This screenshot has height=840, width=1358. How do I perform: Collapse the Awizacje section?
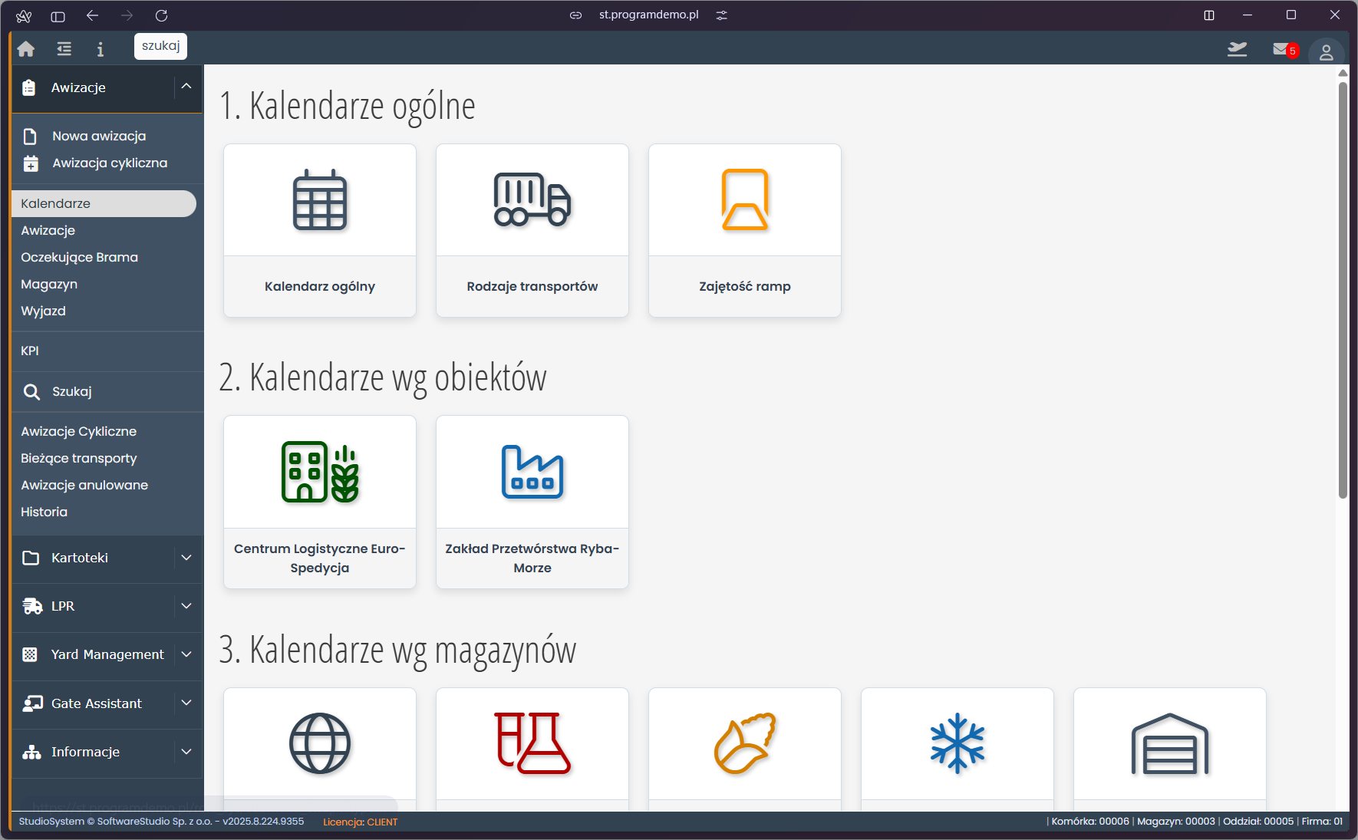coord(185,87)
